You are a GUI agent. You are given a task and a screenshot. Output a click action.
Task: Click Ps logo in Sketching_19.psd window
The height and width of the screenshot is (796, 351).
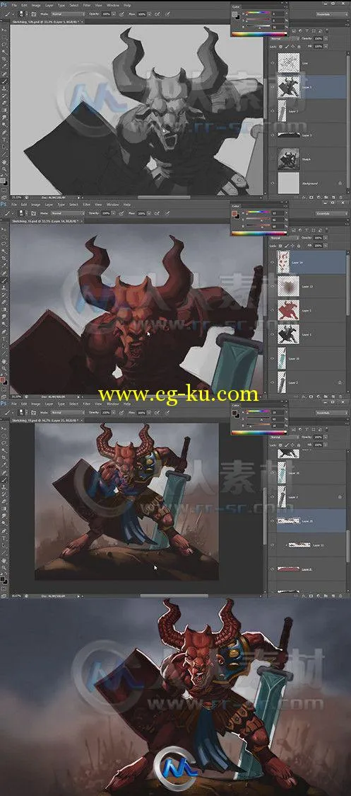(4, 403)
